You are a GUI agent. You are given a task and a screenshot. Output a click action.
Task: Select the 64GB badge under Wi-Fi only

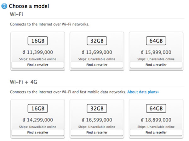pos(156,41)
